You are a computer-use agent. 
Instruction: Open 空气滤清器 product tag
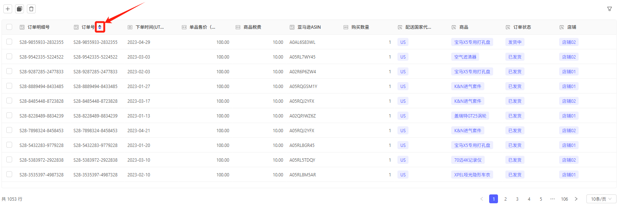pyautogui.click(x=465, y=57)
